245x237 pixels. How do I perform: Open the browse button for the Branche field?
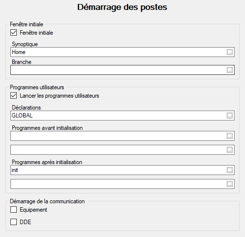point(230,70)
